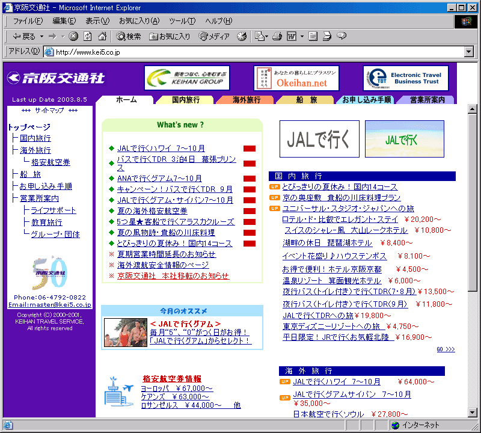This screenshot has height=433, width=481.
Task: Expand the Edit button dropdown arrow
Action: coord(302,36)
